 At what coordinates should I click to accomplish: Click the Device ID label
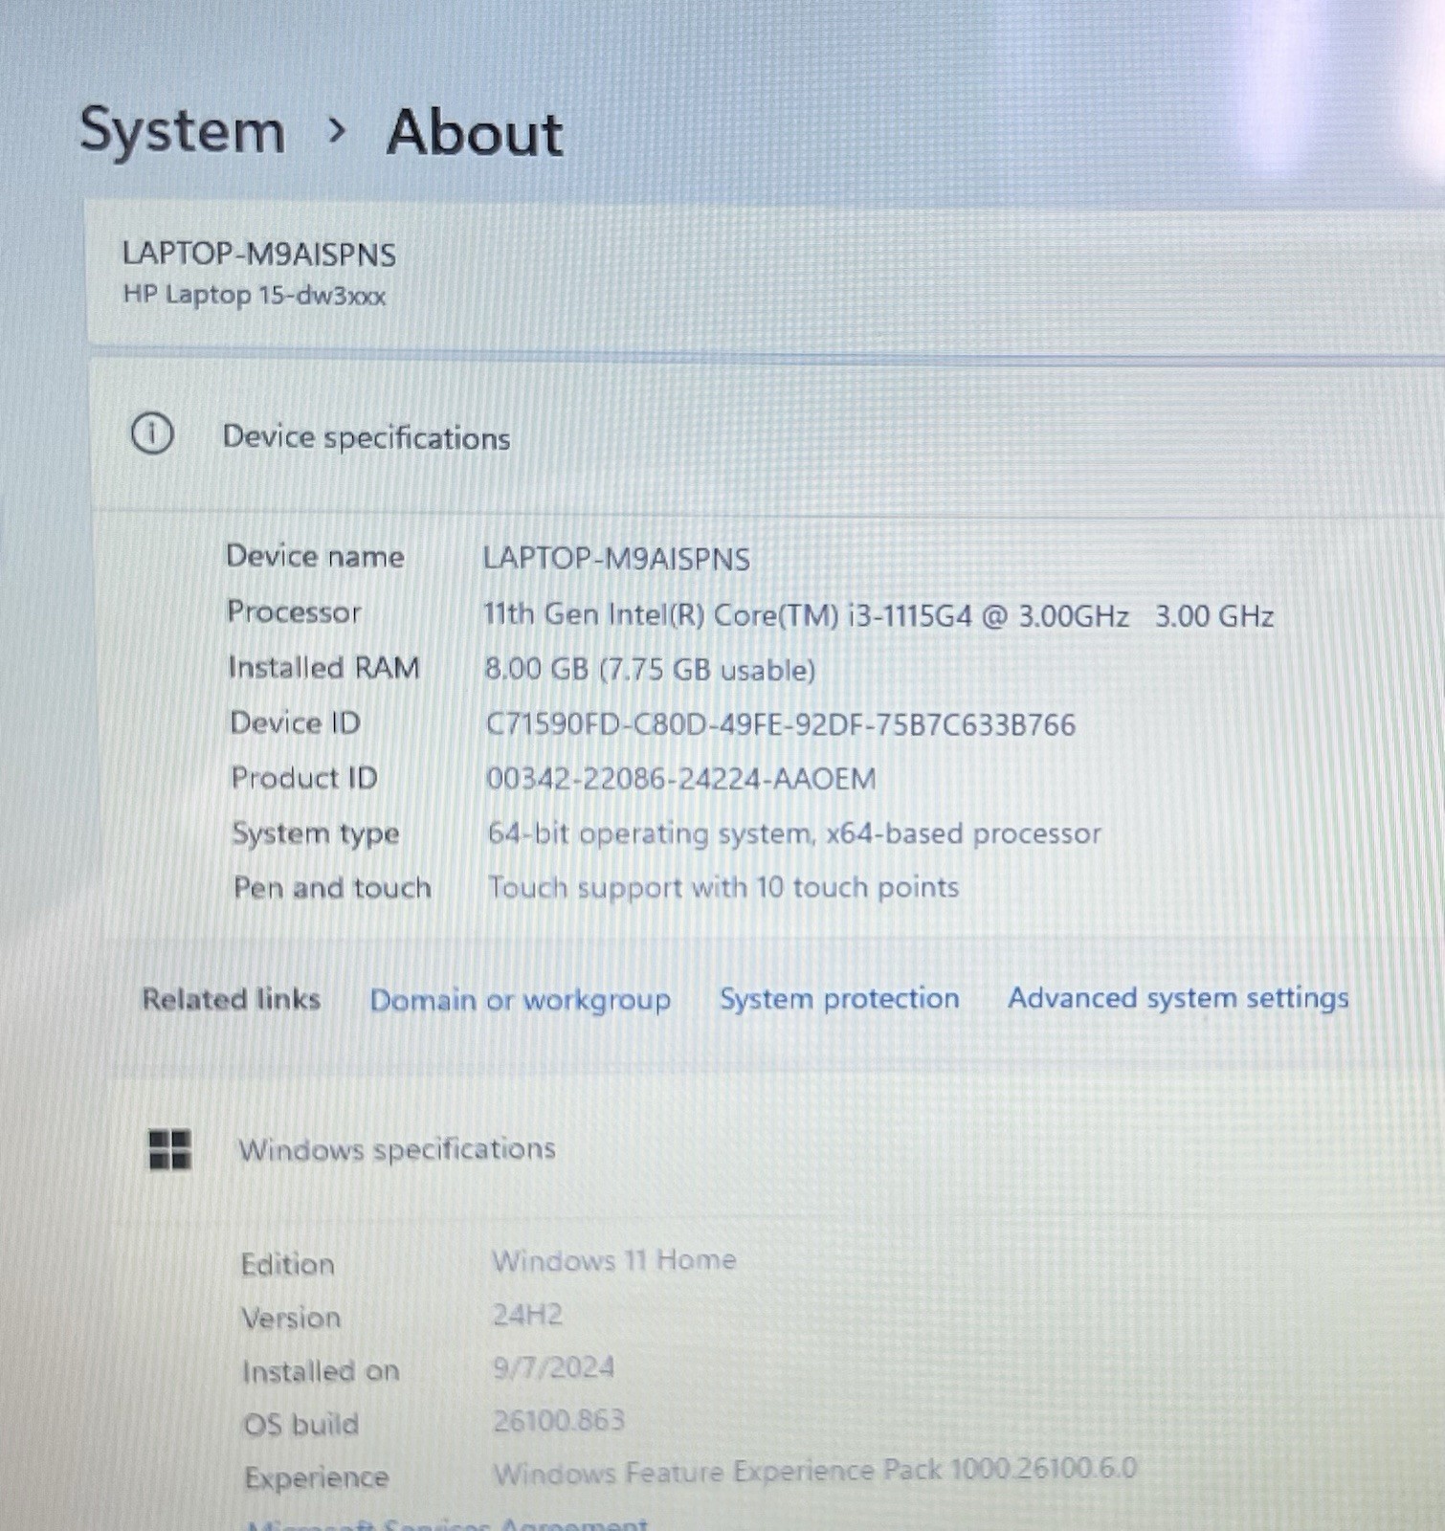[295, 722]
